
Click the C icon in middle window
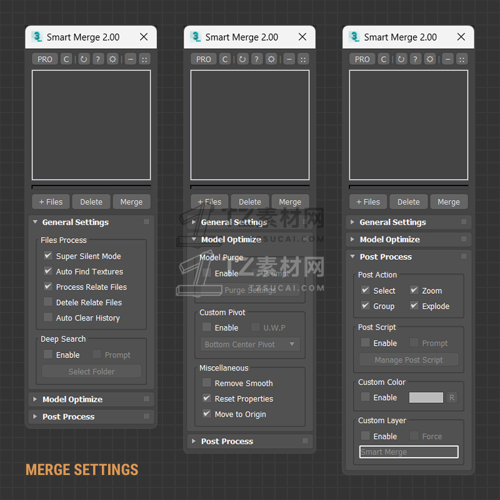click(x=225, y=59)
